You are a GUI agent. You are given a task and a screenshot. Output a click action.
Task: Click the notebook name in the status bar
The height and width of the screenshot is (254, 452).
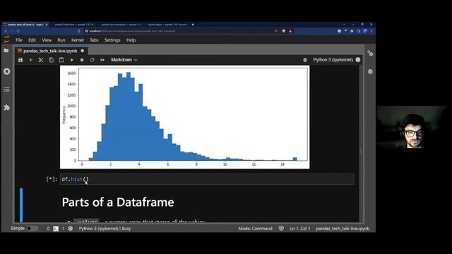(343, 229)
